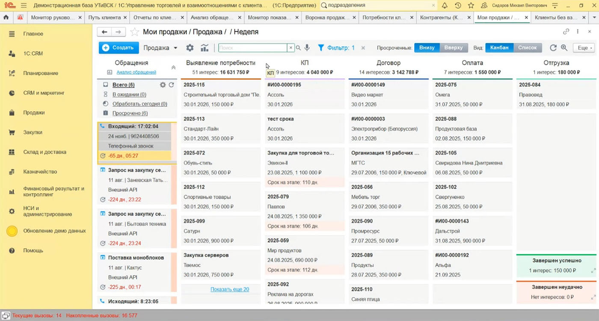Expand the Завершен неудачно stage
The image size is (599, 321).
(593, 297)
